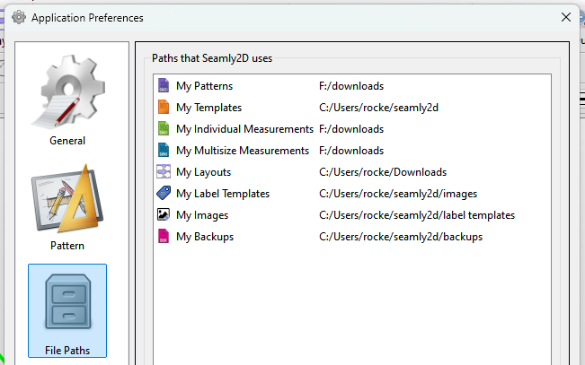Click the C:/Users/rocke/seamly2d/backups path
The height and width of the screenshot is (365, 585).
[401, 237]
